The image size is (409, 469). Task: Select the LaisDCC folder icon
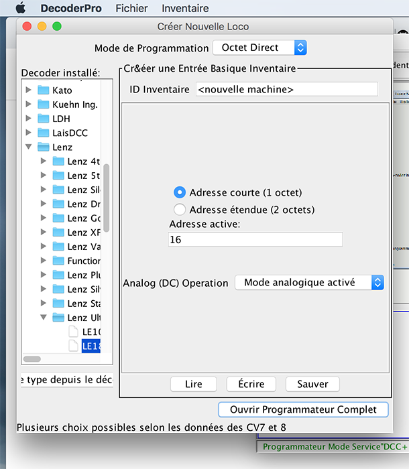click(x=44, y=133)
